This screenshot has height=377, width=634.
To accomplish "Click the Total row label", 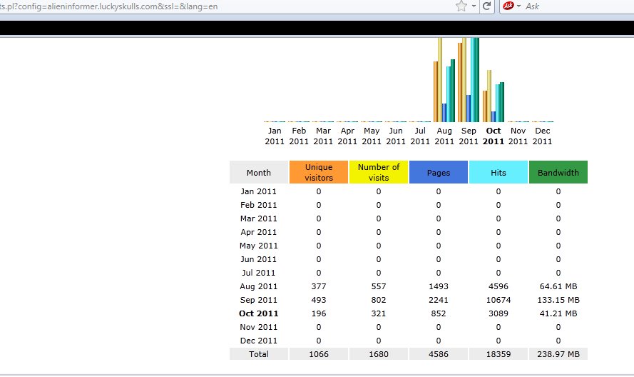I will click(x=259, y=353).
